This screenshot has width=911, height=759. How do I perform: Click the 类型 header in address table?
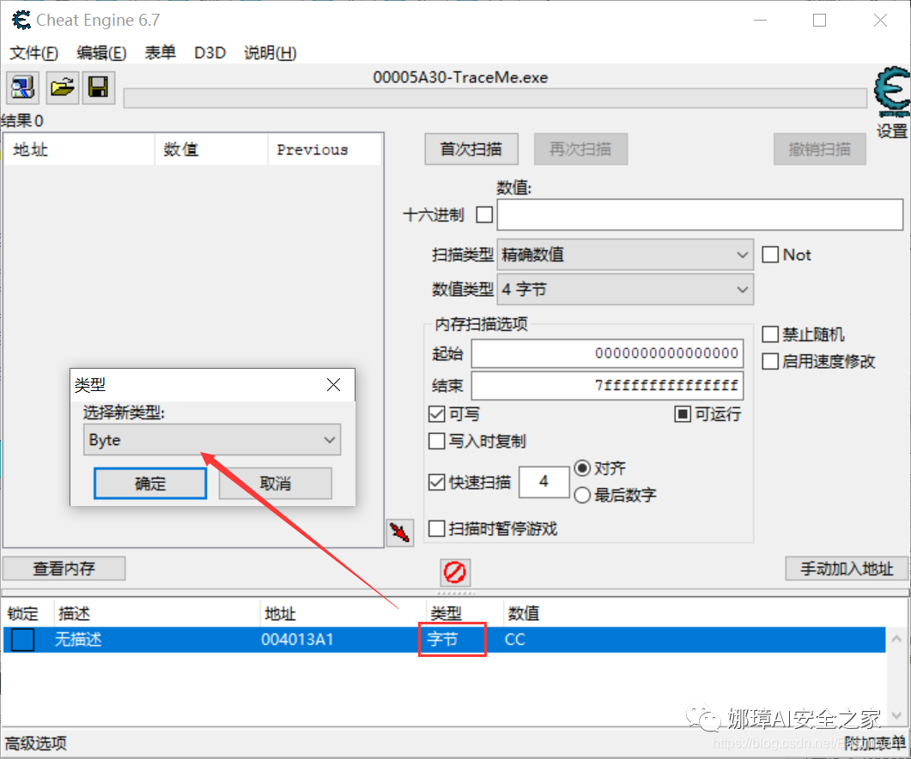click(465, 613)
